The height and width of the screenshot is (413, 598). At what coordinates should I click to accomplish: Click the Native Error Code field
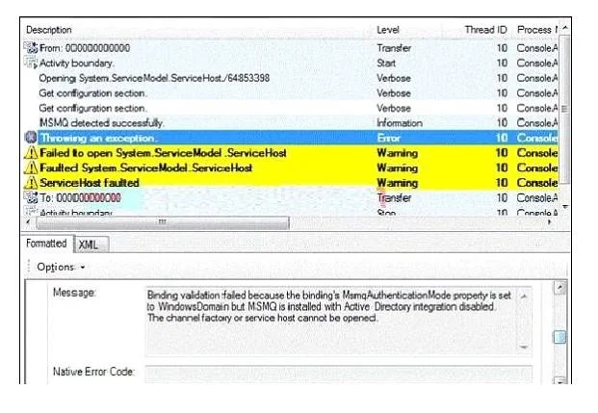click(338, 374)
